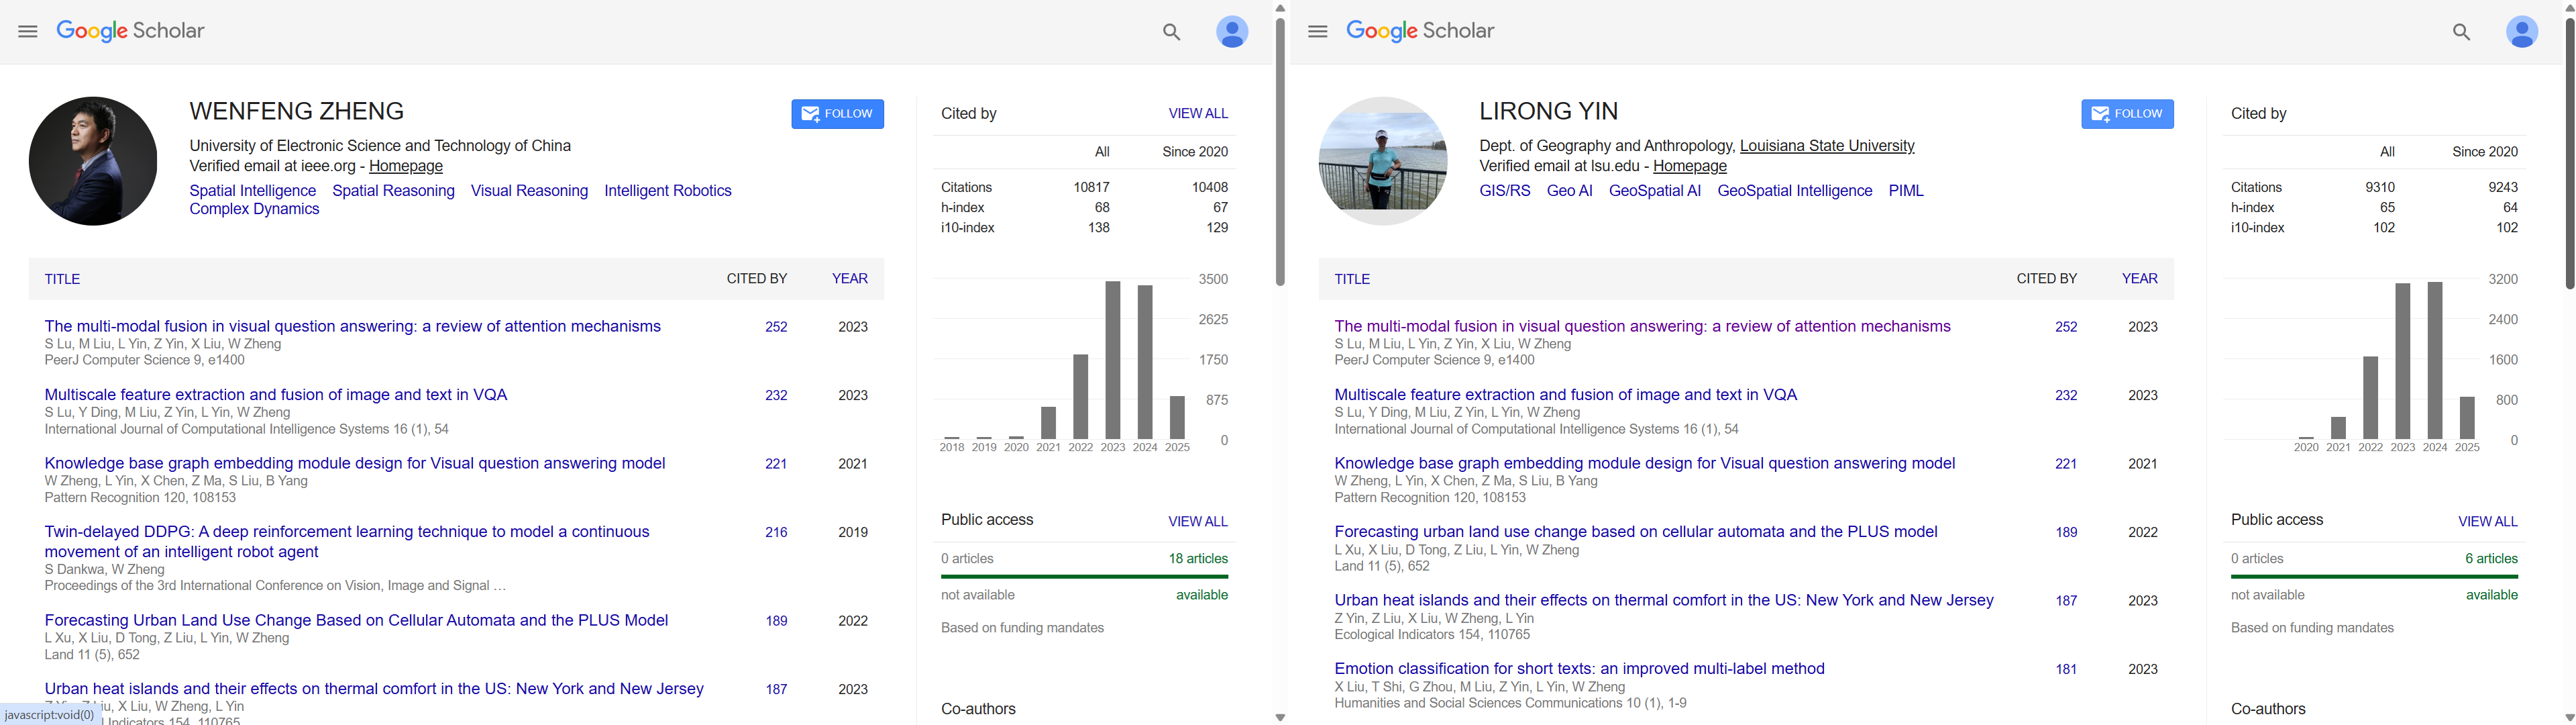2576x725 pixels.
Task: Sort Wenfeng Zheng's list by Title
Action: point(62,279)
